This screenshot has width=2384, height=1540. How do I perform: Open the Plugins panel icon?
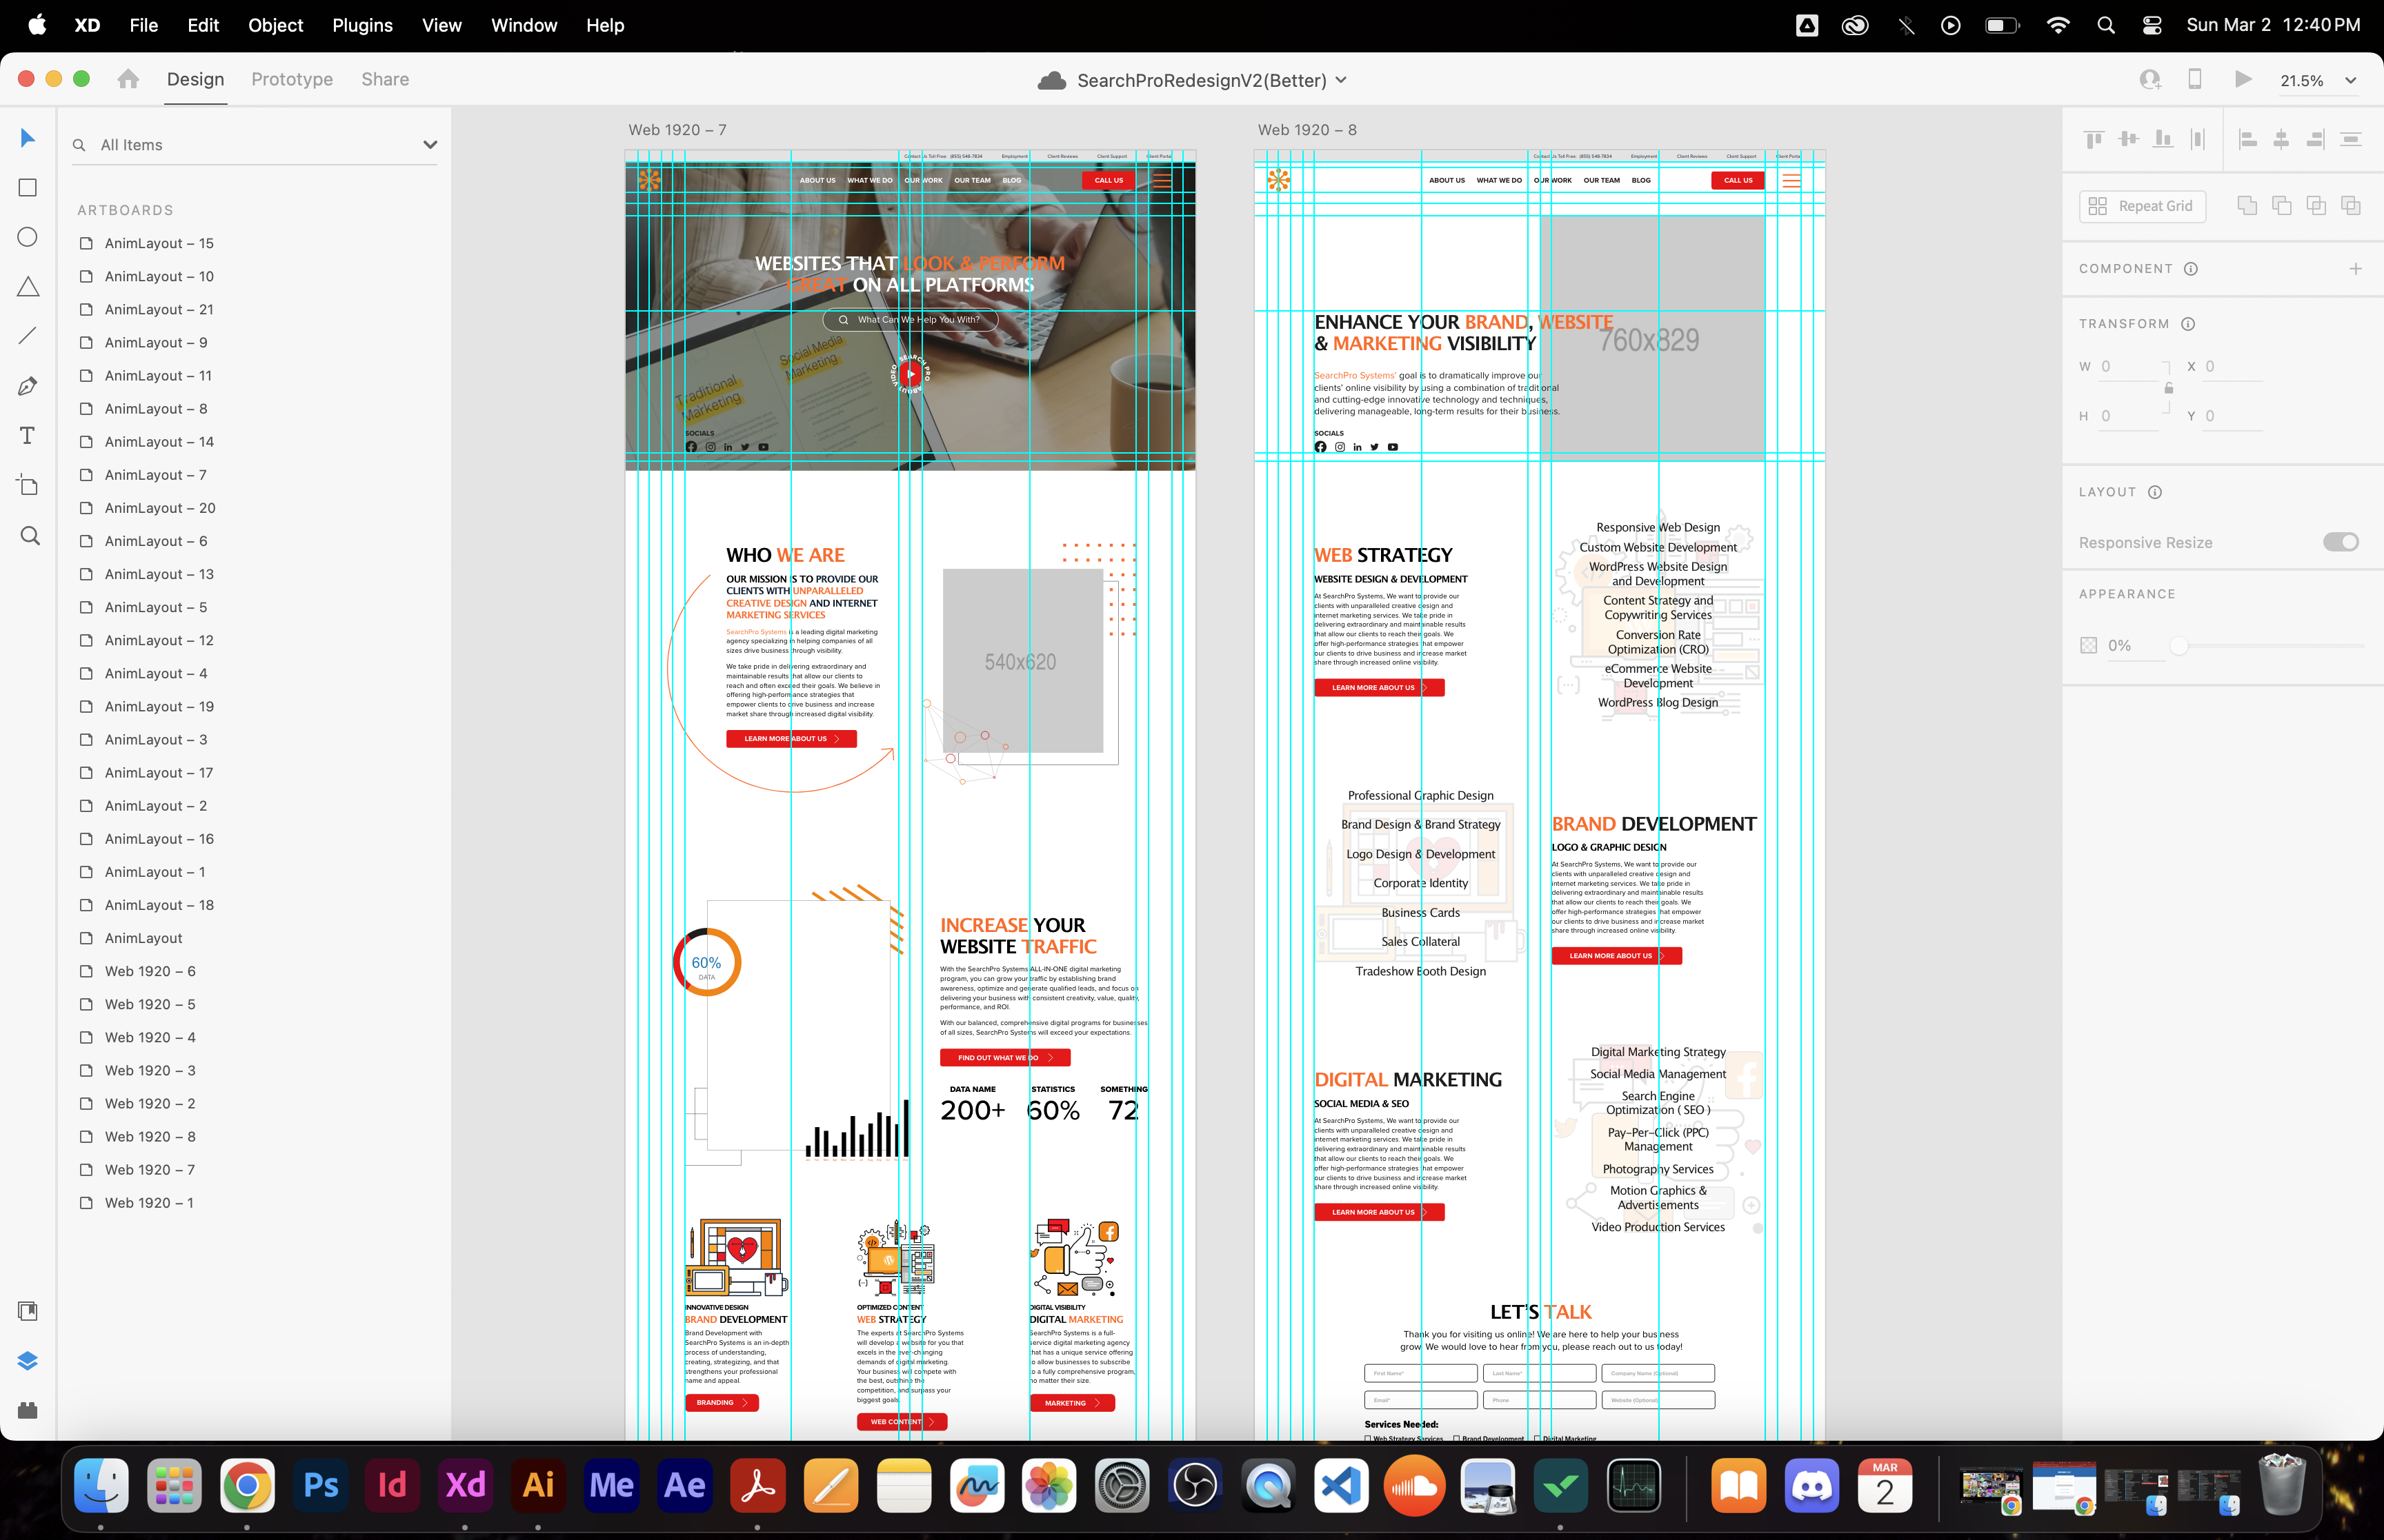(x=28, y=1410)
